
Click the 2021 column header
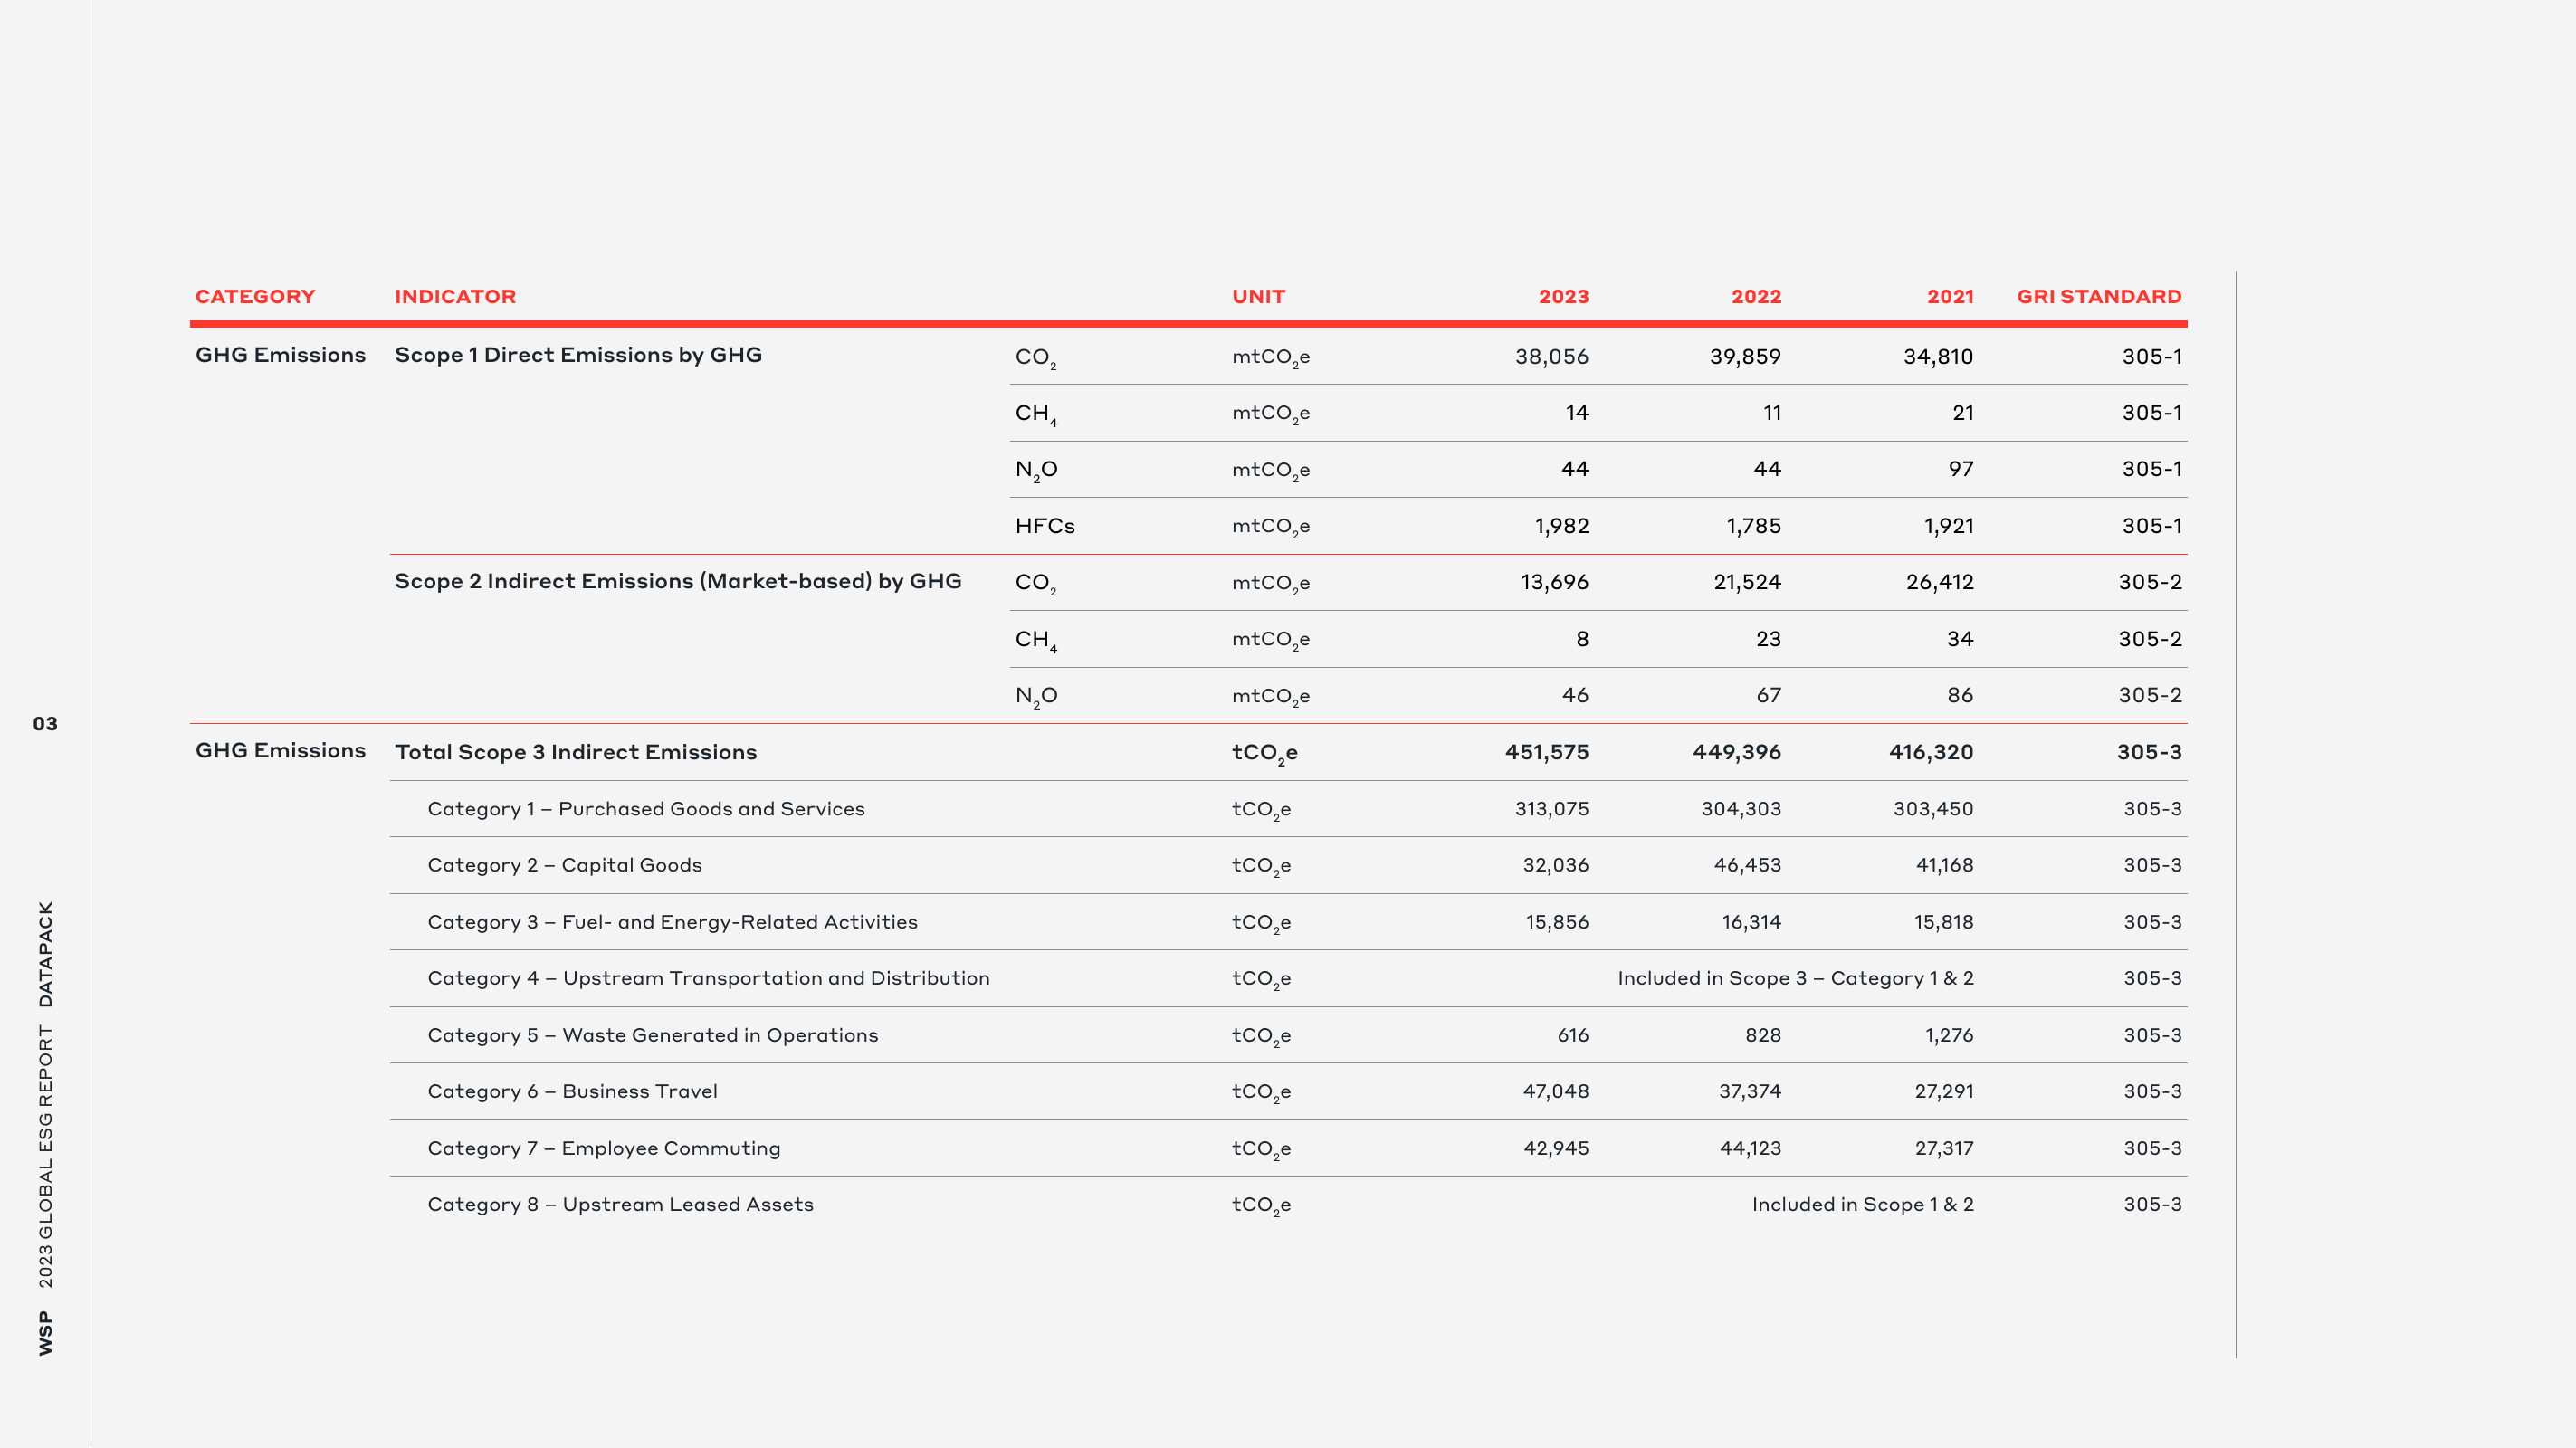[1950, 297]
